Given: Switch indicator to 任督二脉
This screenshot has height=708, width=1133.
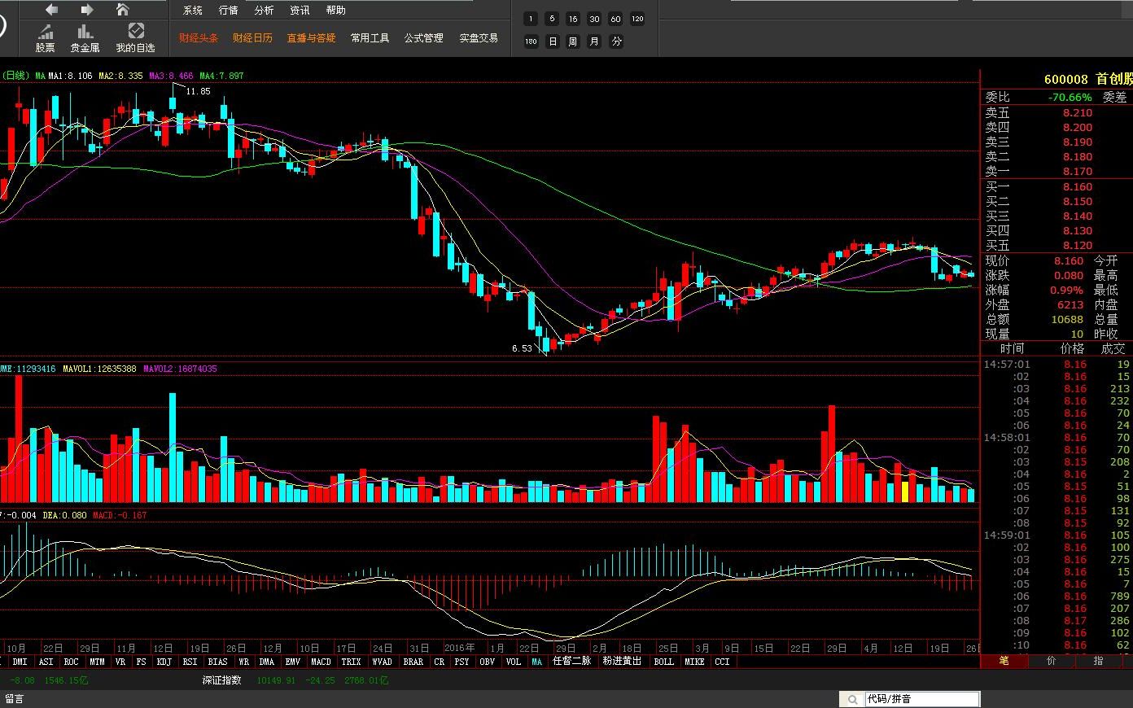Looking at the screenshot, I should click(x=572, y=662).
